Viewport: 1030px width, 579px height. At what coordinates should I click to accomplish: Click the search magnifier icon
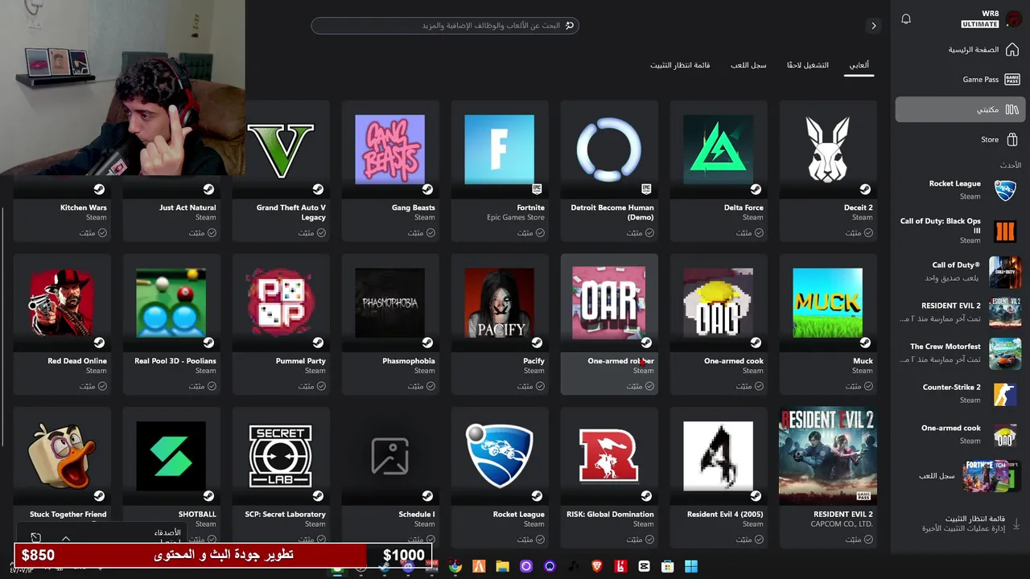click(x=570, y=26)
